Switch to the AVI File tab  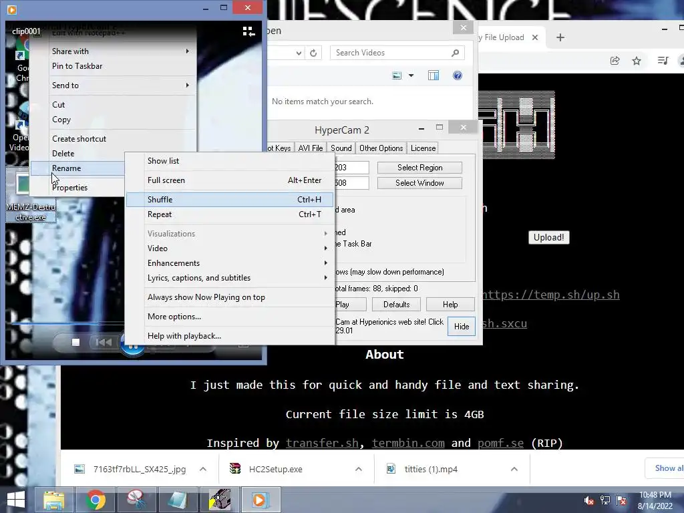tap(311, 148)
